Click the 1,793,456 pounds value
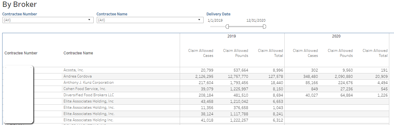Screen dimensions: 394x125 coord(239,83)
